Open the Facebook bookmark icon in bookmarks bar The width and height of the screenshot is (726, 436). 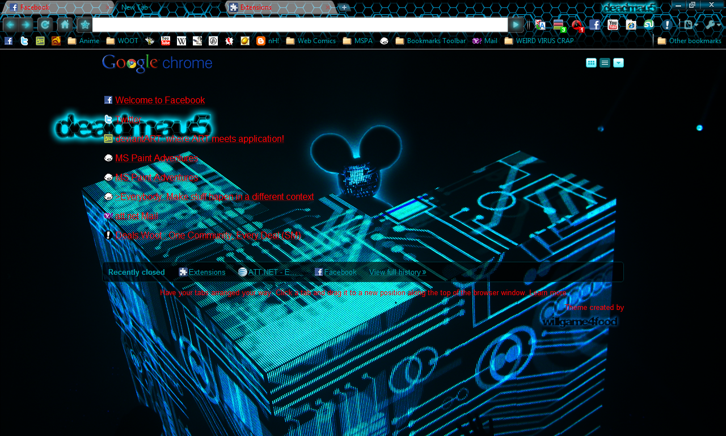point(9,41)
